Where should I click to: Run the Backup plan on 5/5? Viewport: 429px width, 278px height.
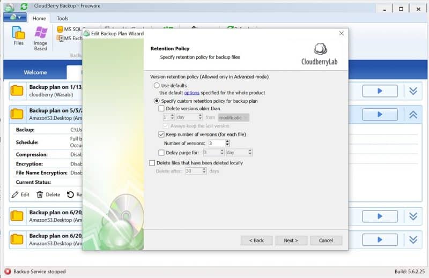click(380, 114)
